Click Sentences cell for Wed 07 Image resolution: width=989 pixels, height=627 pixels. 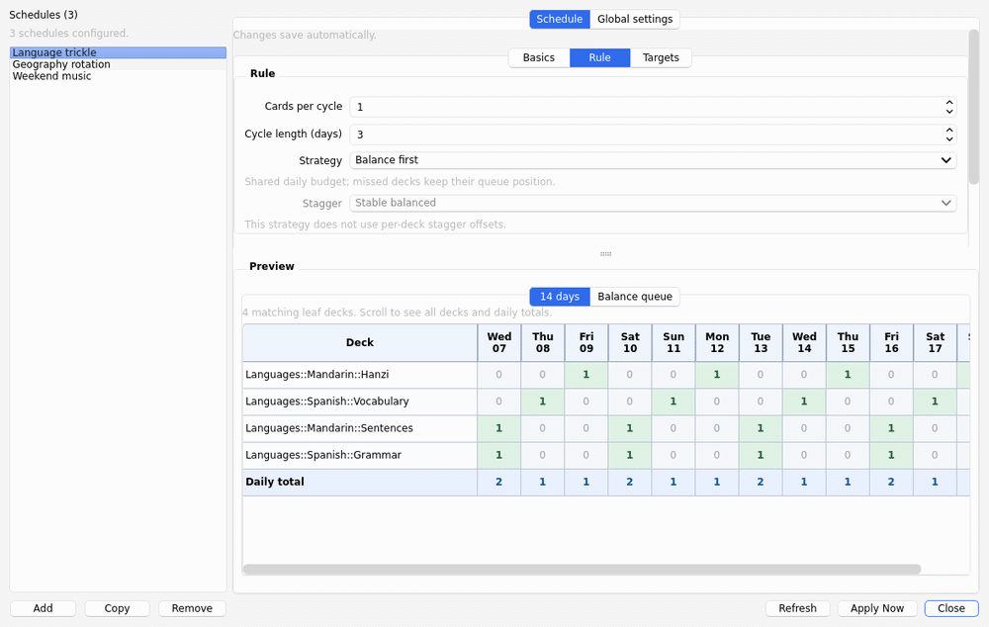498,428
